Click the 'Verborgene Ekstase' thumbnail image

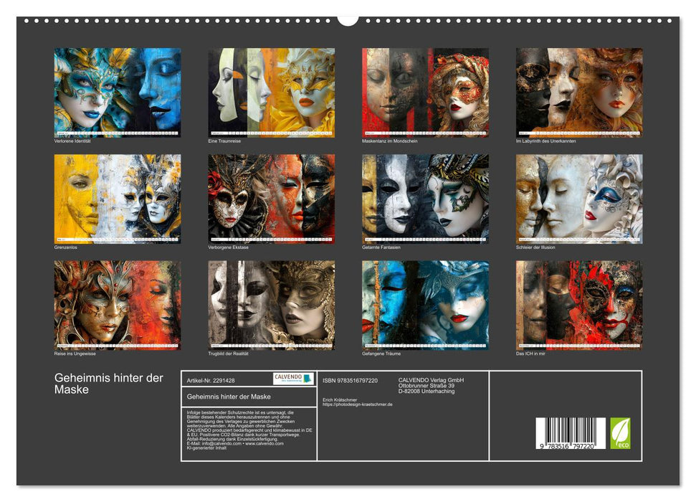272,199
